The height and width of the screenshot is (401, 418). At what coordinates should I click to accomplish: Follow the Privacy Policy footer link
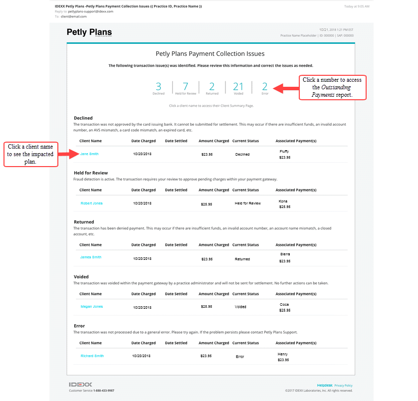point(343,386)
